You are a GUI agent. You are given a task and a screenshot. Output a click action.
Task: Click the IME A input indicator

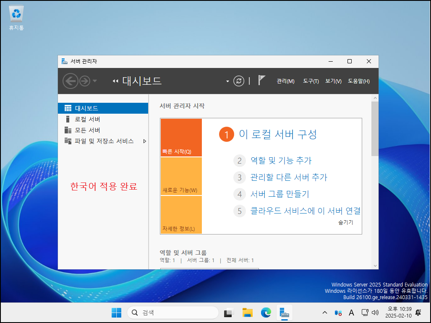coord(351,313)
